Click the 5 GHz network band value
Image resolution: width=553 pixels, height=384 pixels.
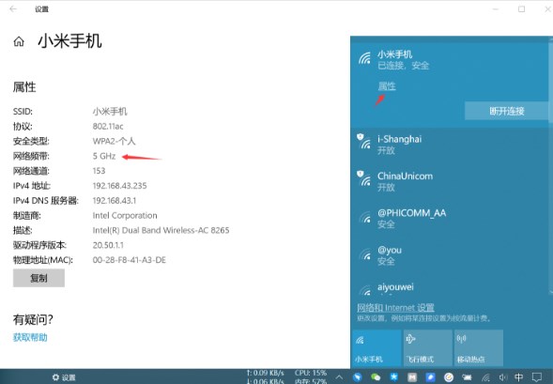pos(104,156)
